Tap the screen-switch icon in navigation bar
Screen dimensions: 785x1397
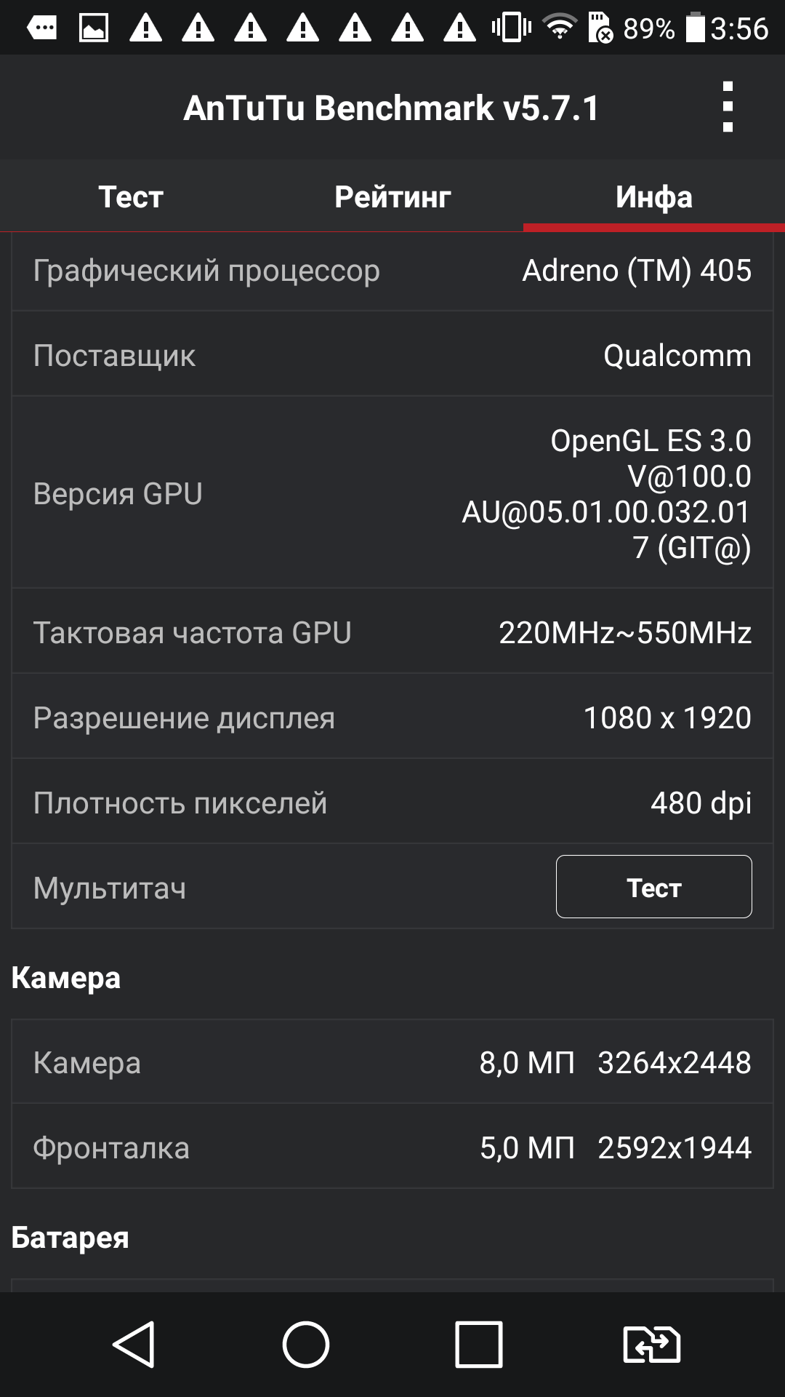pos(652,1344)
